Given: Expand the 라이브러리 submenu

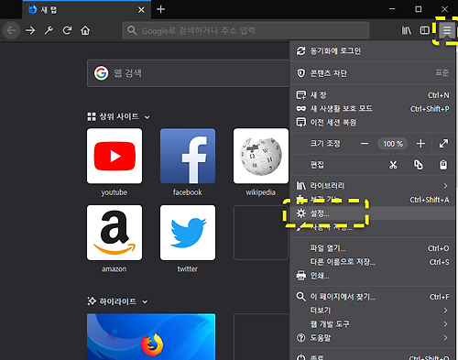Looking at the screenshot, I should click(372, 186).
